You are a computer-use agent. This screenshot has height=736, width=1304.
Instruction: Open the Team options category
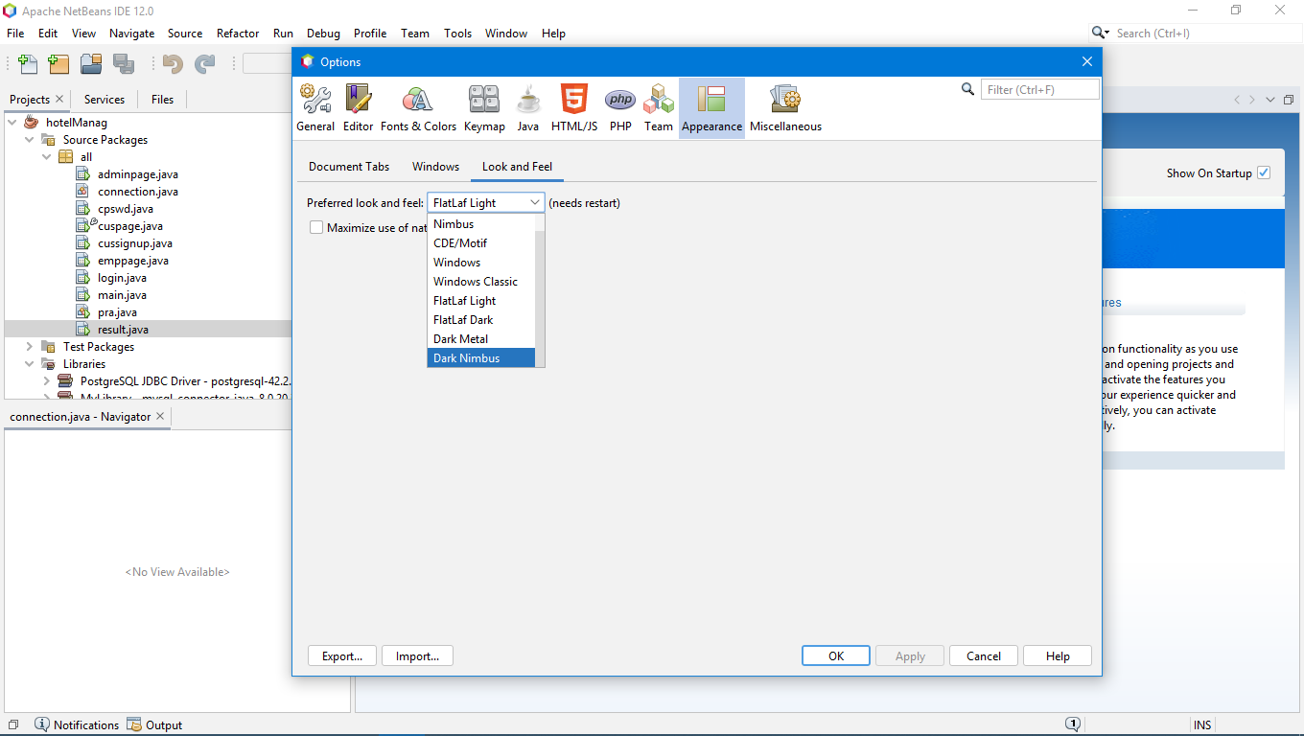(x=659, y=108)
